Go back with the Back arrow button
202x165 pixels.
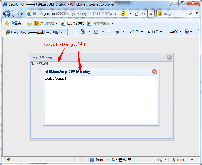(7, 13)
